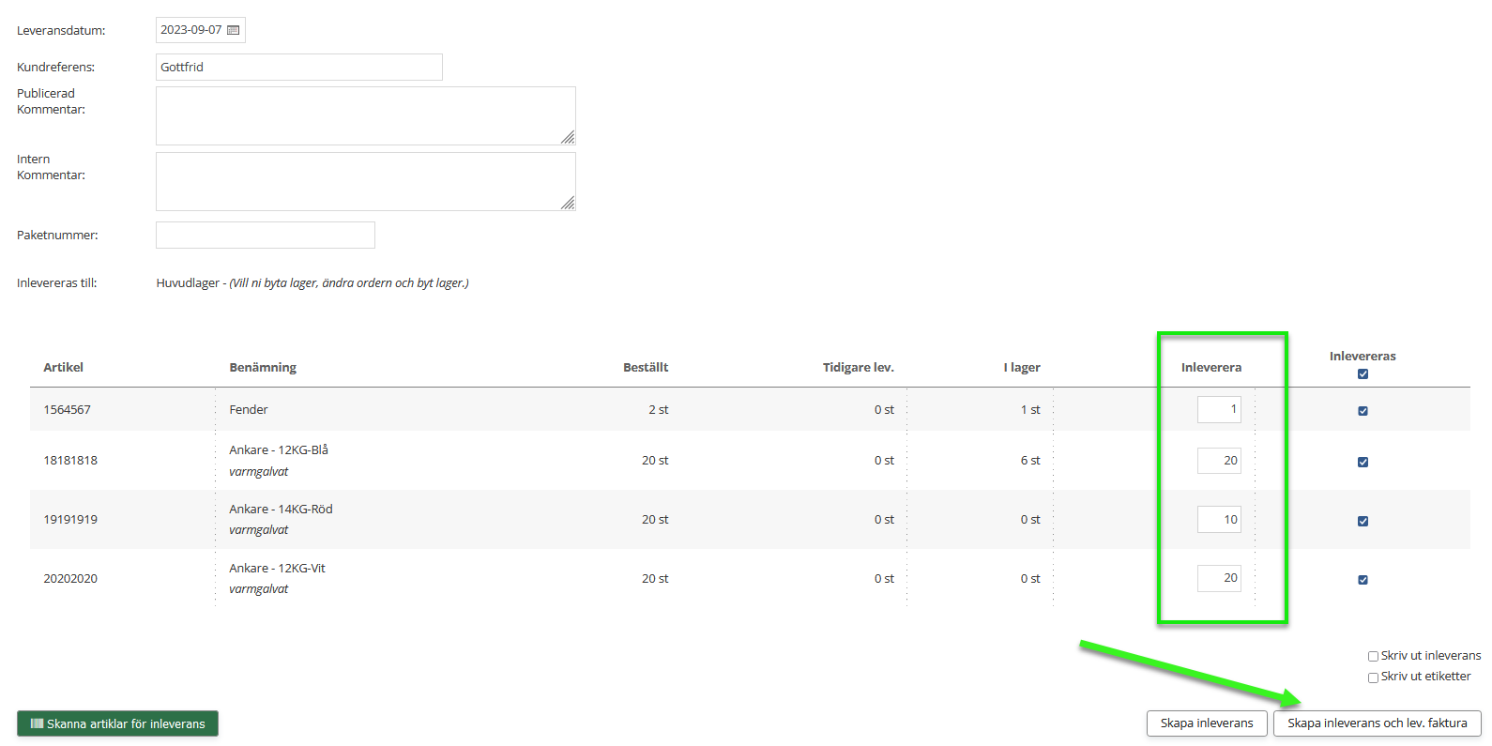Click the Publicerad Kommentar text area

(x=364, y=115)
